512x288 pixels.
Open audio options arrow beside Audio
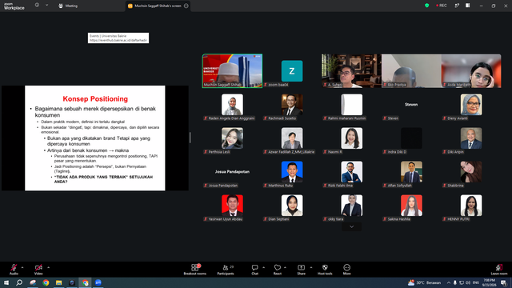pos(22,267)
